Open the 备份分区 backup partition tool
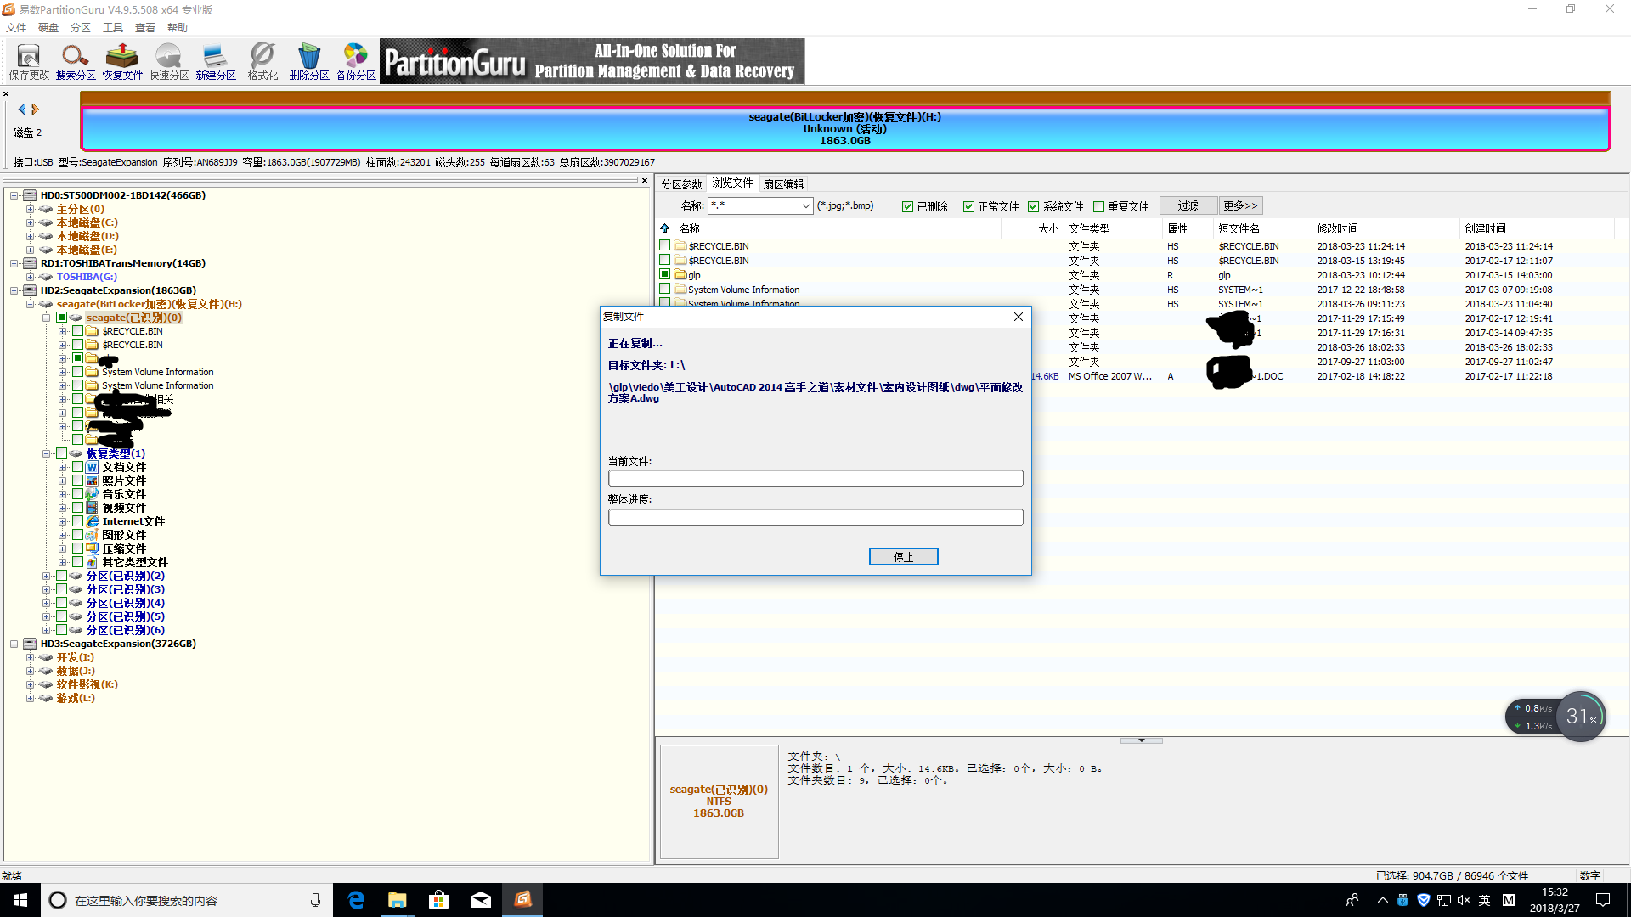The image size is (1631, 917). click(356, 61)
